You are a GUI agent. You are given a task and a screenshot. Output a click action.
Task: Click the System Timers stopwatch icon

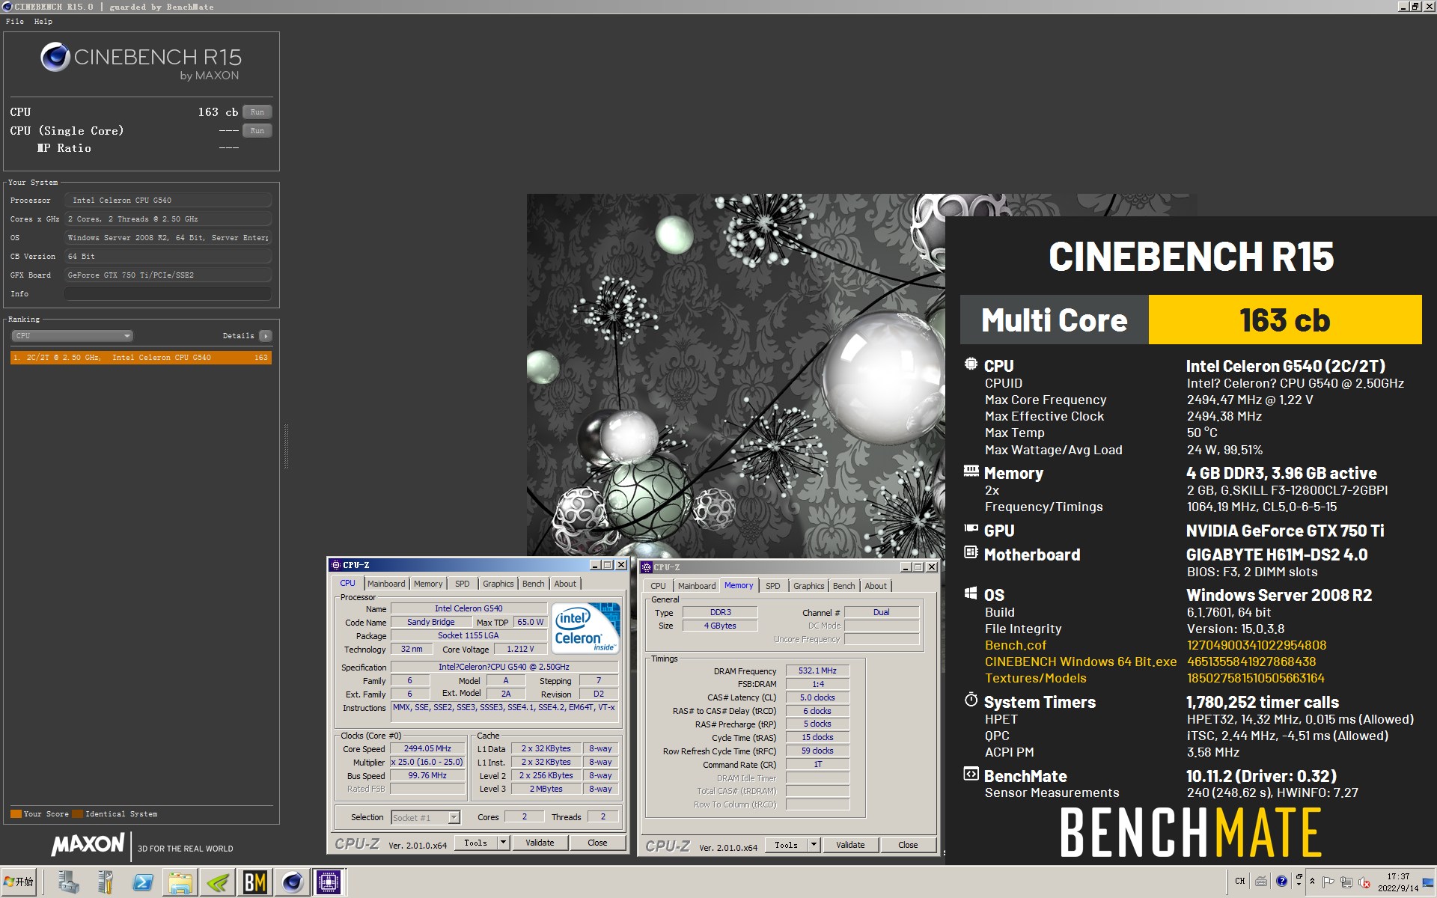click(971, 700)
